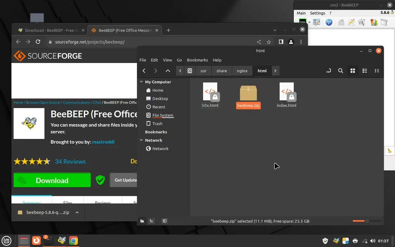Open the 34 Reviews link
The width and height of the screenshot is (395, 247).
coord(70,161)
